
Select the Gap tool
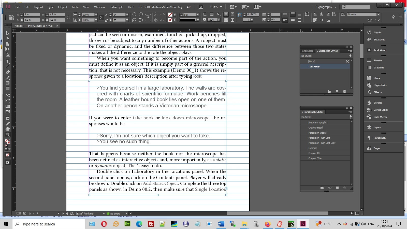8,49
